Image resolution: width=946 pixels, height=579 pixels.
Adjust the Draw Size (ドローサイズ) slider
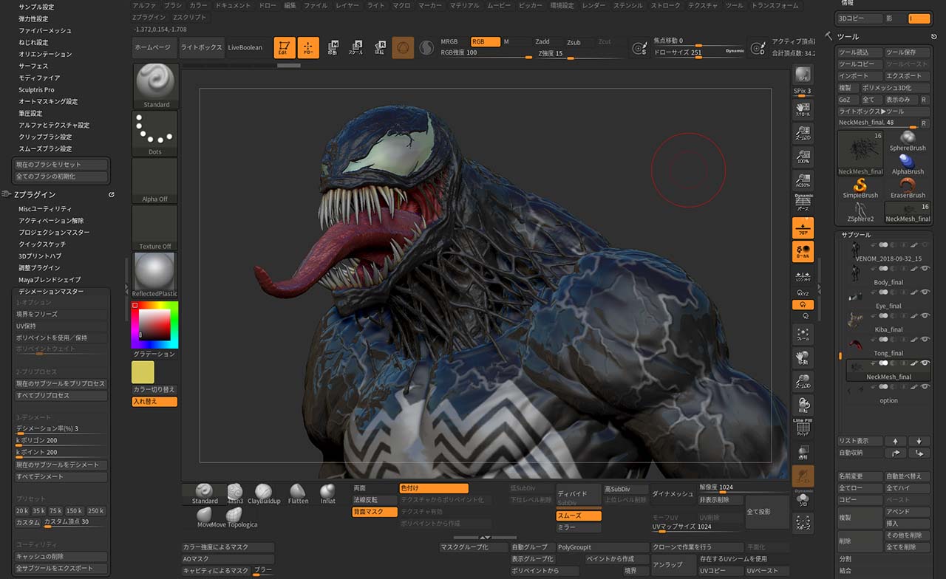700,53
